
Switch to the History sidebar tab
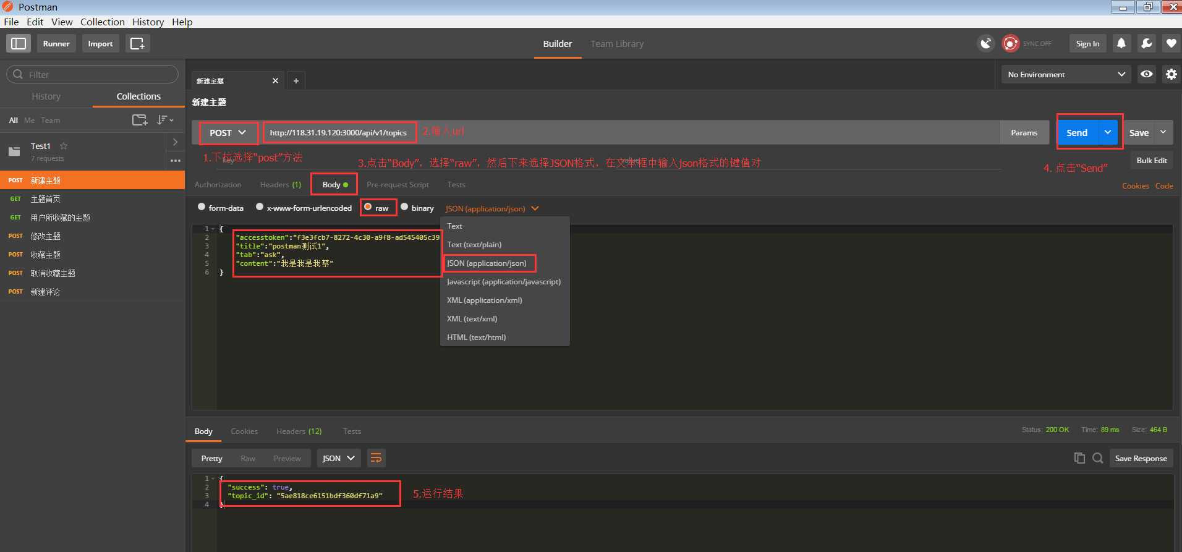pyautogui.click(x=46, y=96)
